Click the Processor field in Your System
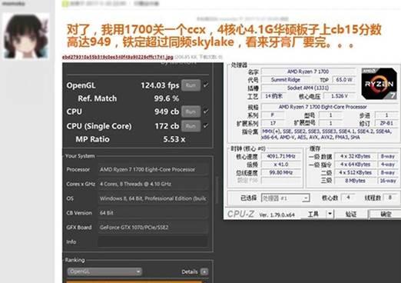 [x=153, y=169]
